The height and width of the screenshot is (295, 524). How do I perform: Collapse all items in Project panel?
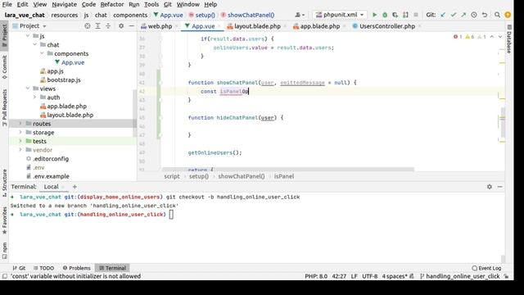[x=108, y=25]
